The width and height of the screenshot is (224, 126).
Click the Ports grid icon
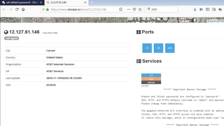click(x=139, y=32)
